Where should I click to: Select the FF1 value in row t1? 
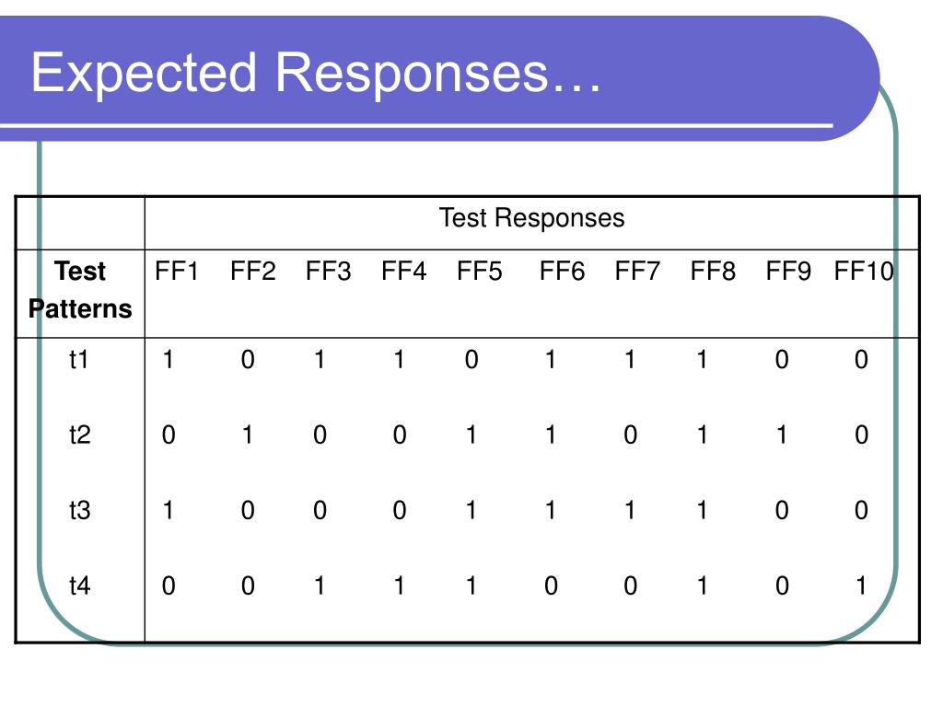(169, 360)
